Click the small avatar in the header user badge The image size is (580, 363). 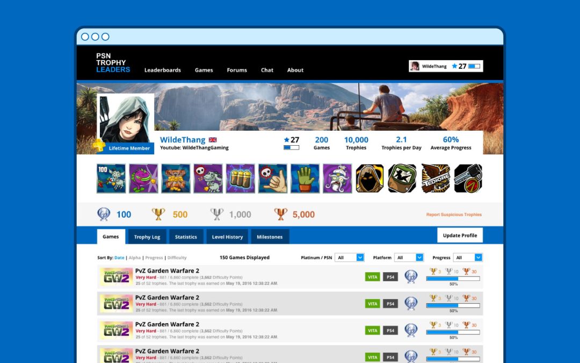415,66
